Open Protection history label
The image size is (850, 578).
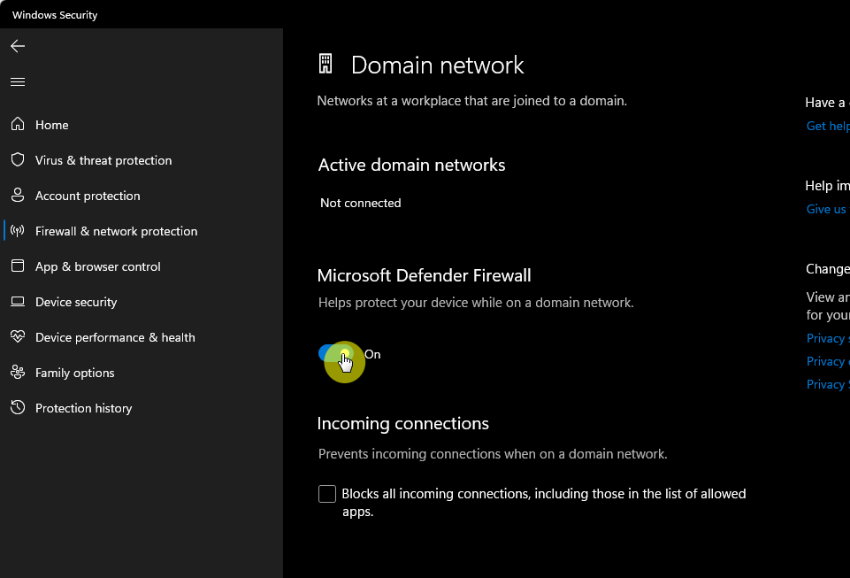coord(83,408)
